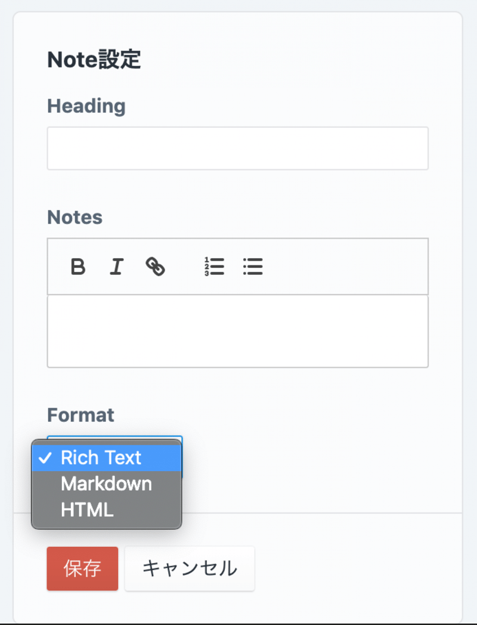
Task: Toggle bold formatting in Notes toolbar
Action: 78,267
